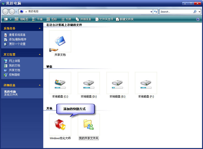
Task: Open the layout pane dropdown arrow
Action: pyautogui.click(x=11, y=19)
